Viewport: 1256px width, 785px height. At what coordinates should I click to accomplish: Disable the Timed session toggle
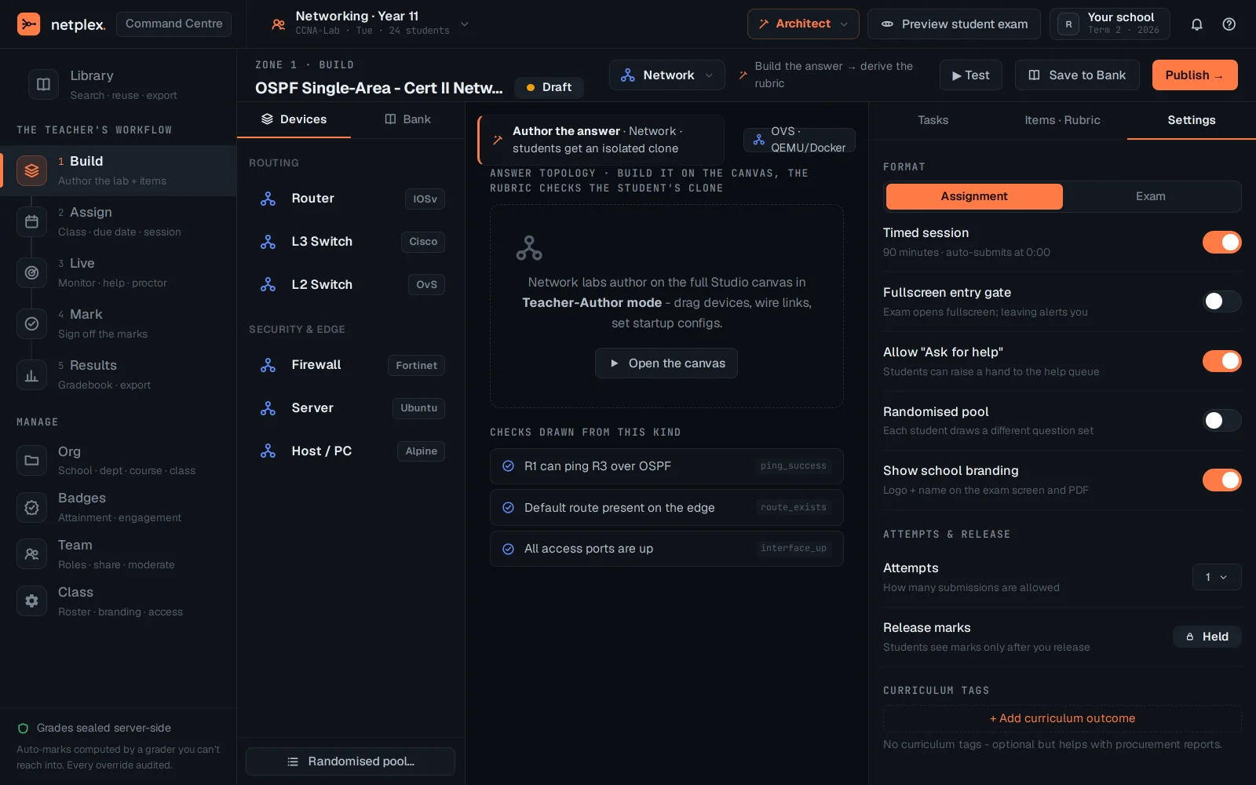click(x=1221, y=242)
